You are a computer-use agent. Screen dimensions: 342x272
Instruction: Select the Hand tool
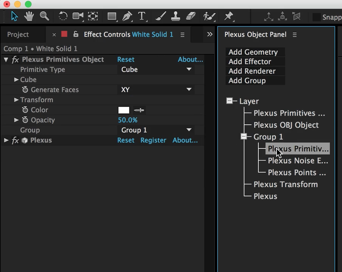tap(29, 16)
